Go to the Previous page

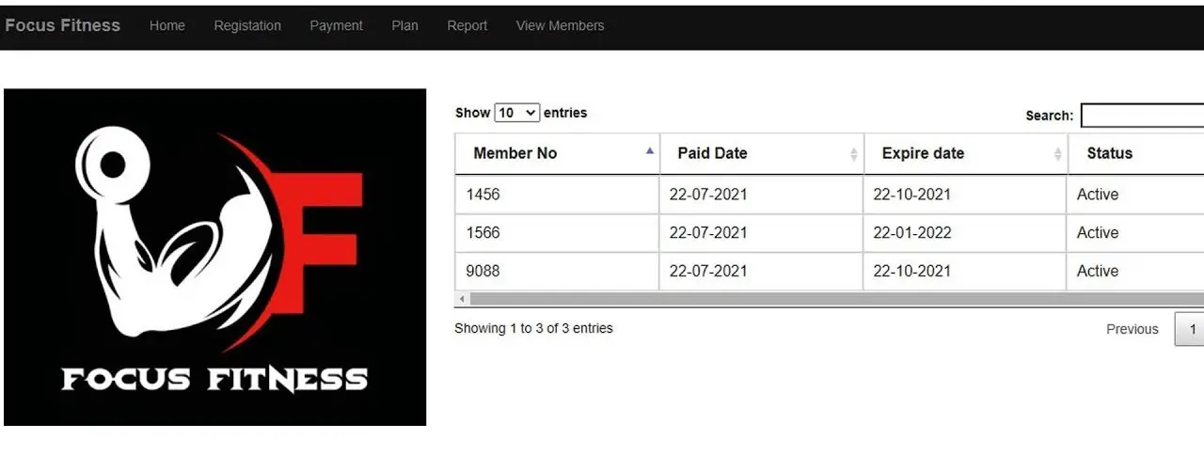click(x=1132, y=329)
